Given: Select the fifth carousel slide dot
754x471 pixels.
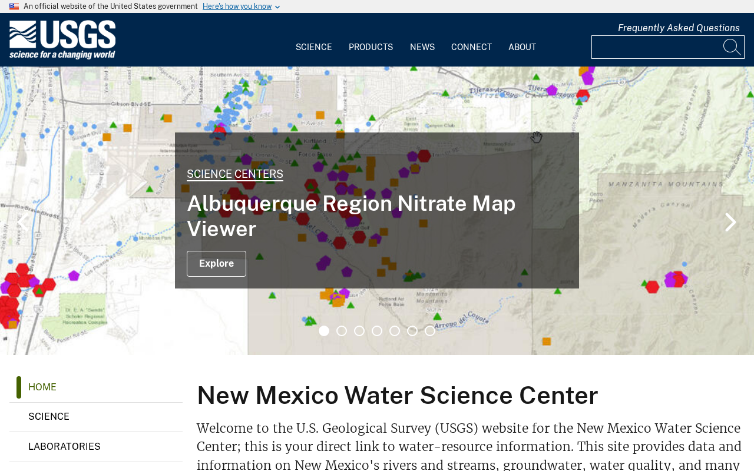Looking at the screenshot, I should click(395, 331).
